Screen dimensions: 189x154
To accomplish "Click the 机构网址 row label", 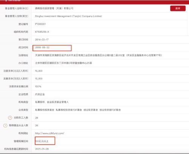I will (x=23, y=133).
